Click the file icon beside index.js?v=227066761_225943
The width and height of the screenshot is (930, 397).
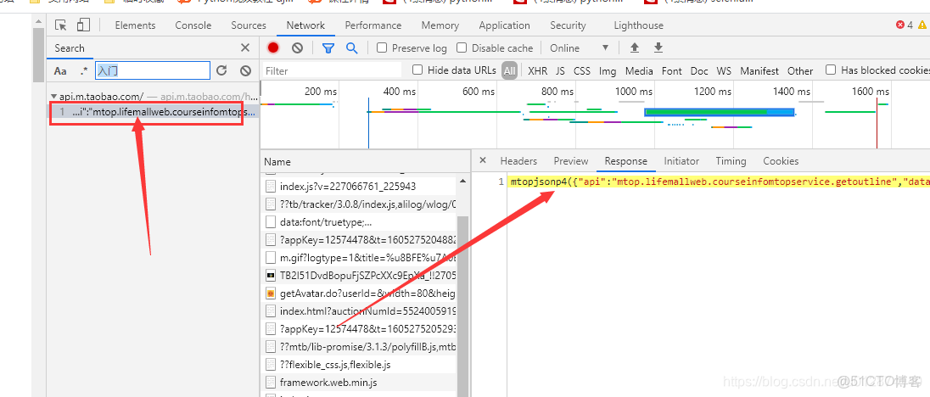coord(271,186)
